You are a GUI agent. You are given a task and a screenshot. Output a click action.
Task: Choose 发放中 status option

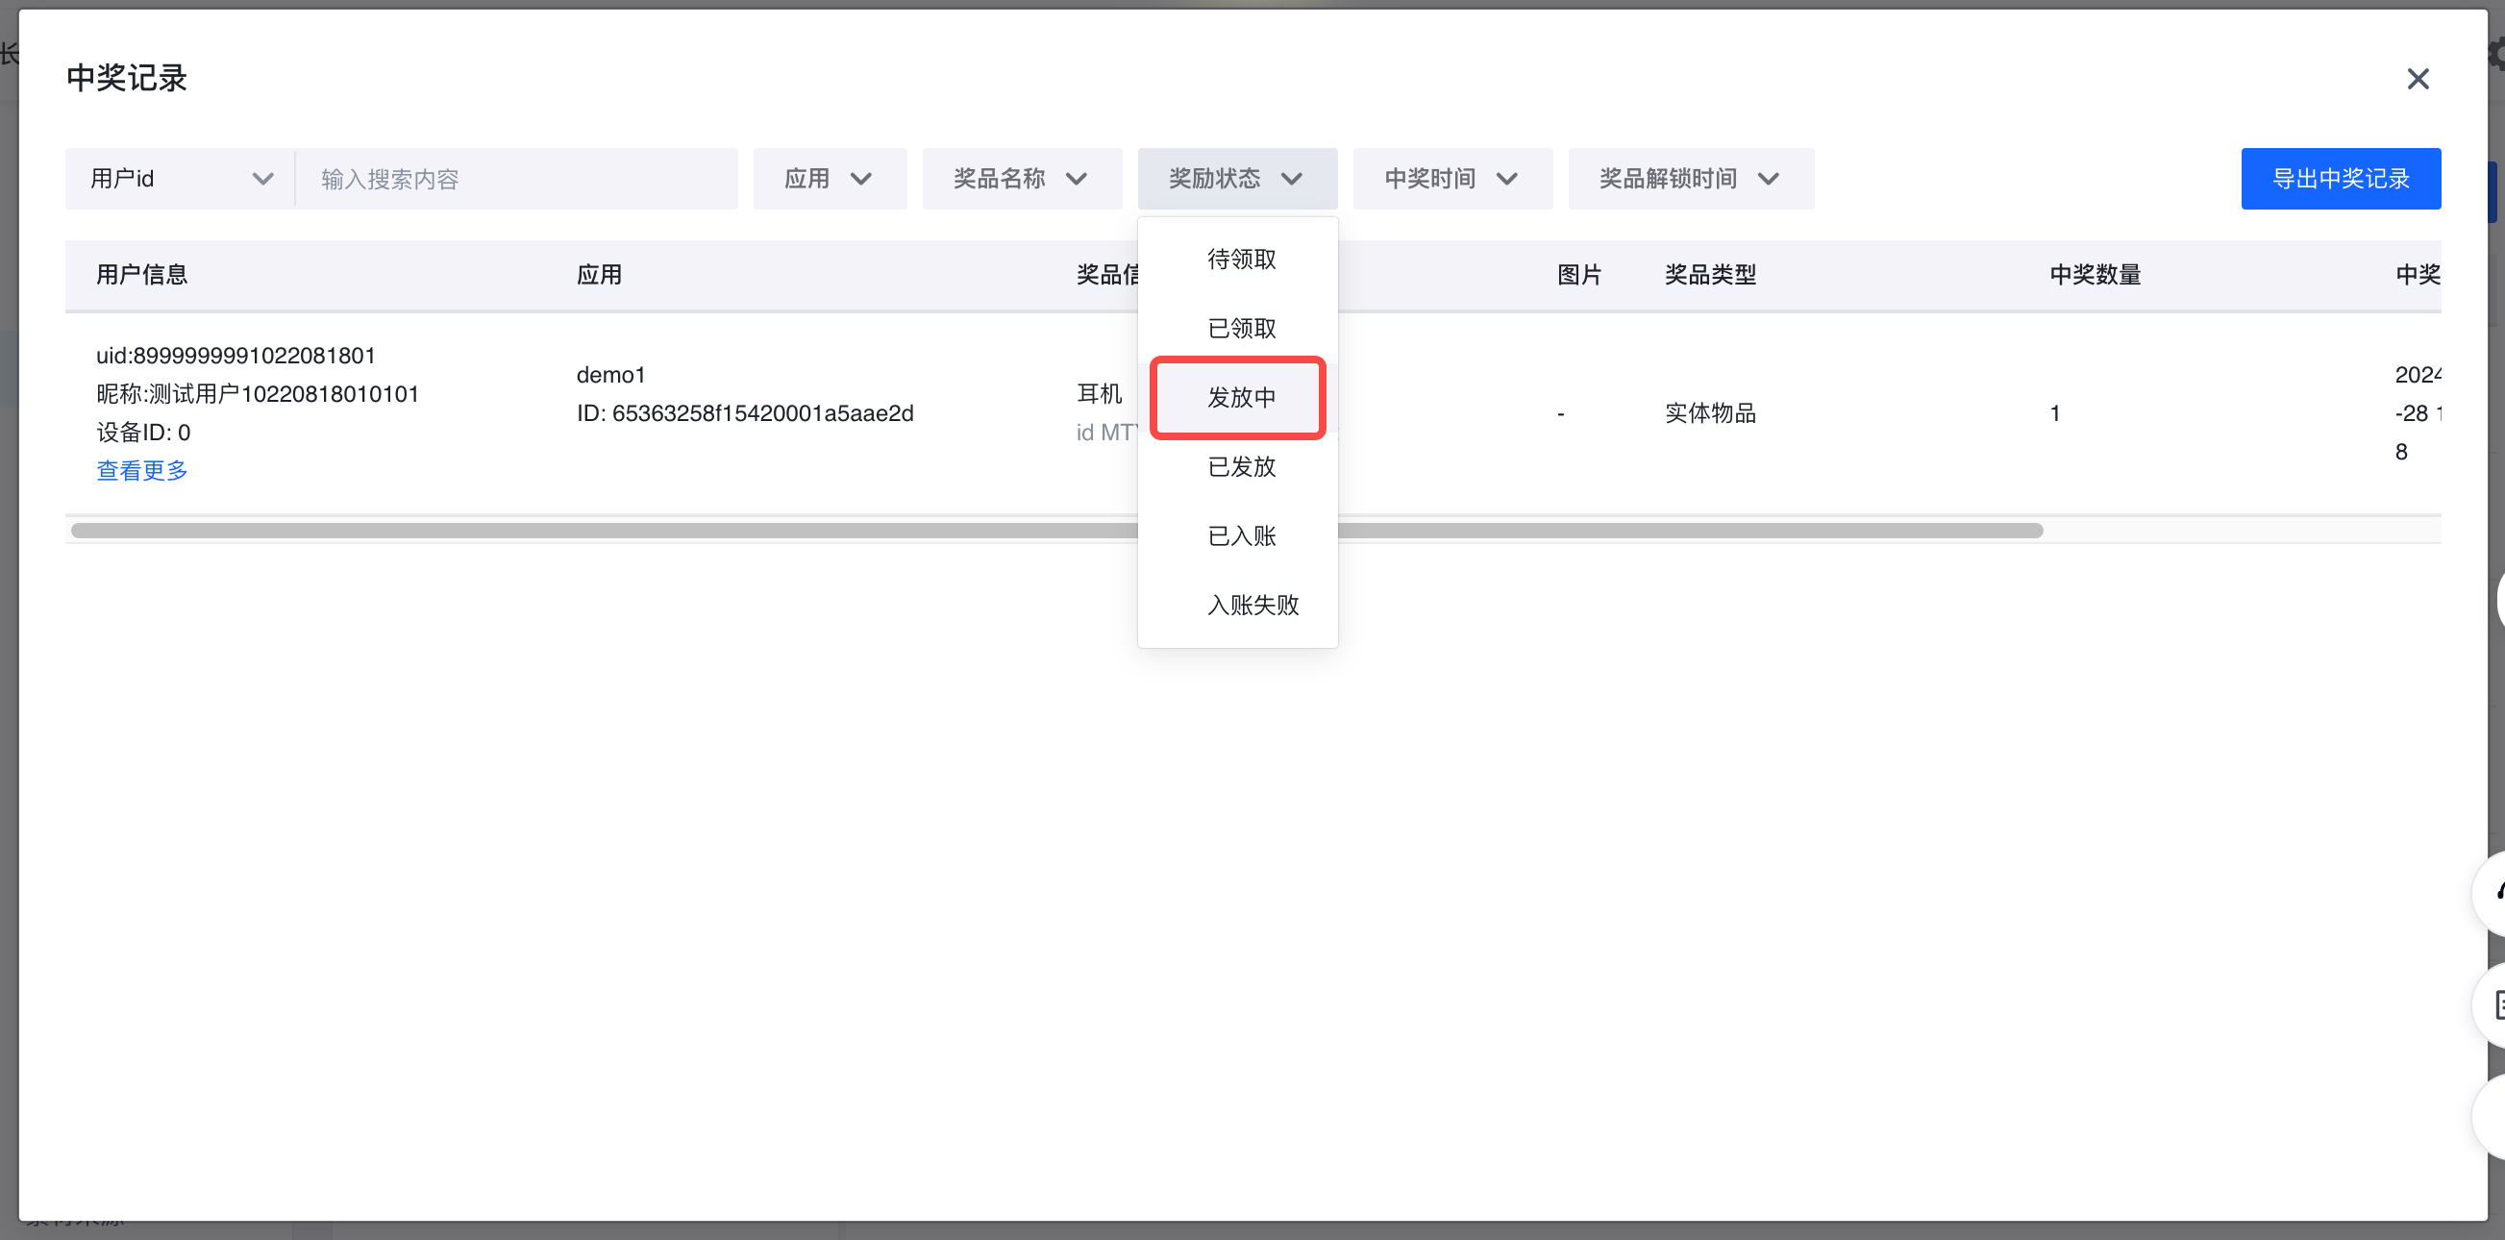(x=1238, y=398)
